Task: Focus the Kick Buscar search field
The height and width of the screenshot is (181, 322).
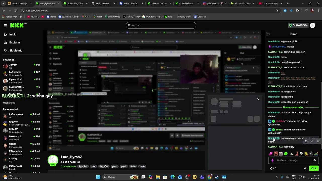Action: (161, 25)
